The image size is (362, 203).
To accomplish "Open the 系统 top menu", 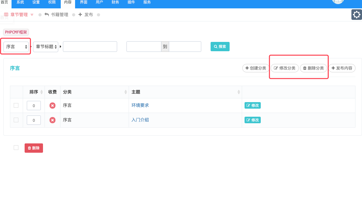I will [x=20, y=2].
